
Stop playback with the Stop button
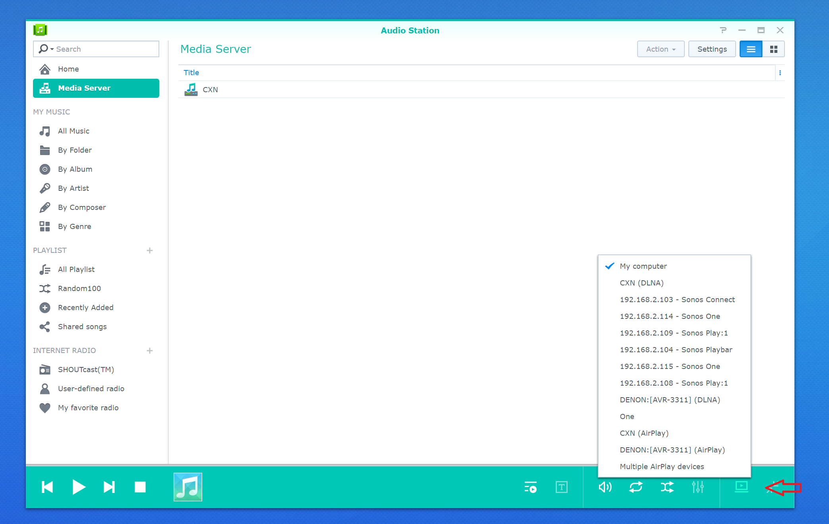pyautogui.click(x=140, y=487)
